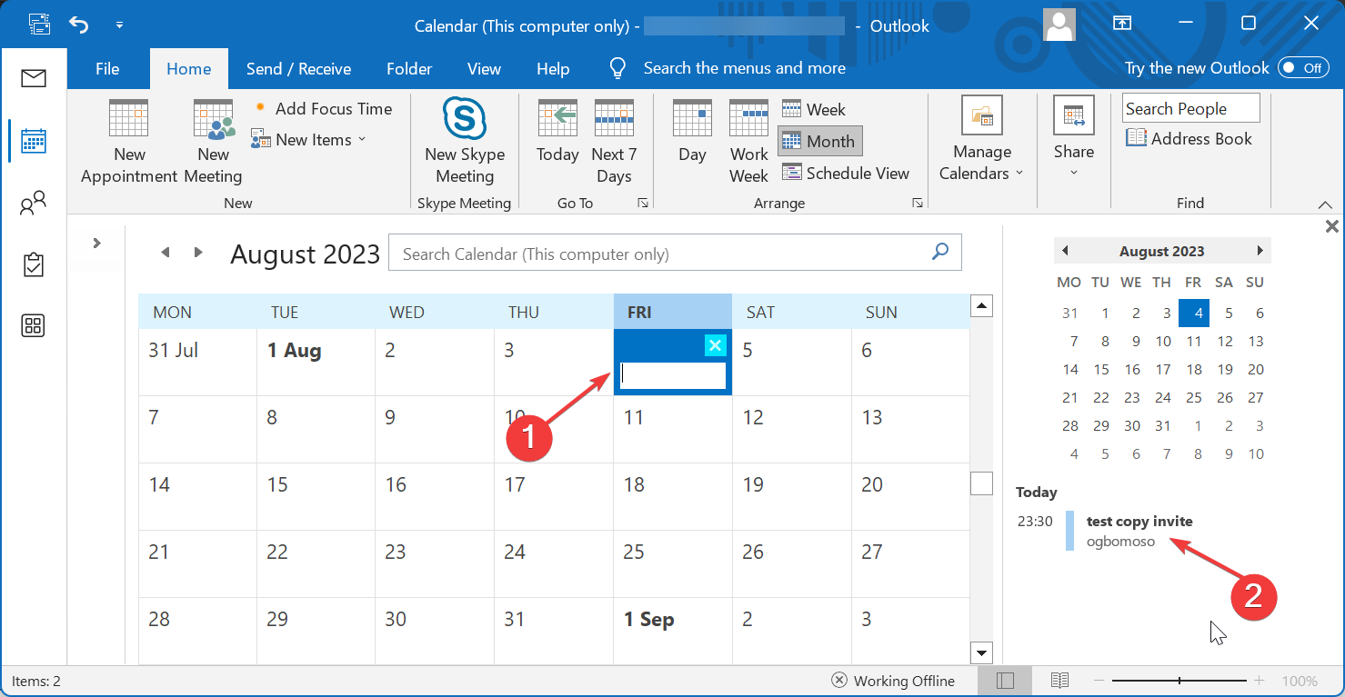Go to previous month in main calendar
Viewport: 1345px width, 697px height.
click(165, 253)
